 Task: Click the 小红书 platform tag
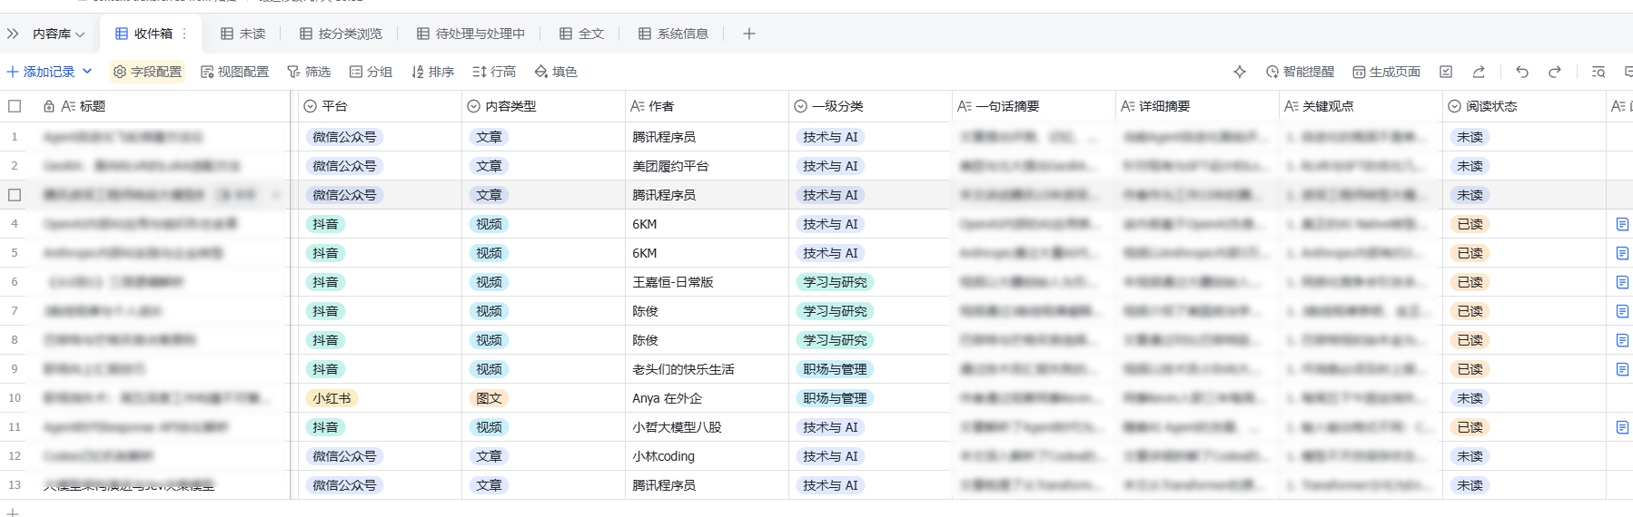pos(332,398)
